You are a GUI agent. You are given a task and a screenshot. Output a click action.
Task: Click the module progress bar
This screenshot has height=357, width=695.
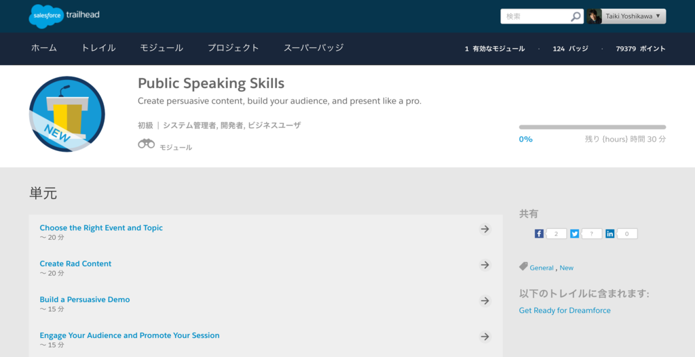[x=593, y=127]
